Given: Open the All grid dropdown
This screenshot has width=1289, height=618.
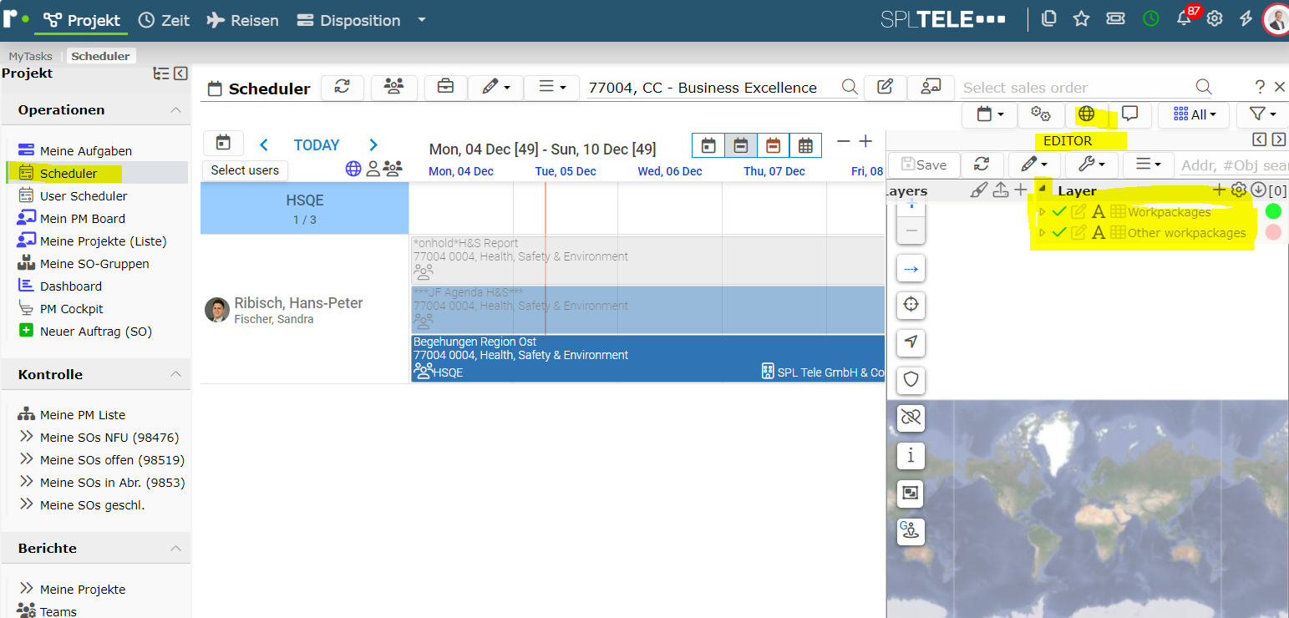Looking at the screenshot, I should [1194, 114].
